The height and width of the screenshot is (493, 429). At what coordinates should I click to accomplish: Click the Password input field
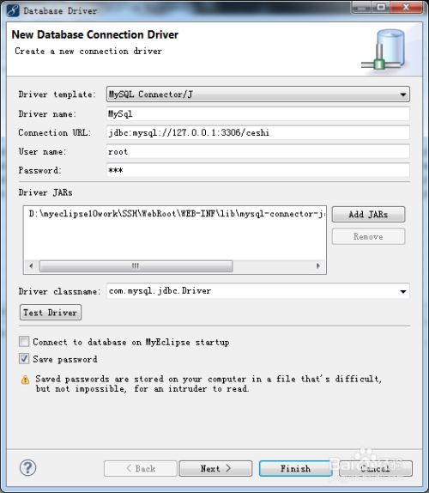[x=258, y=170]
